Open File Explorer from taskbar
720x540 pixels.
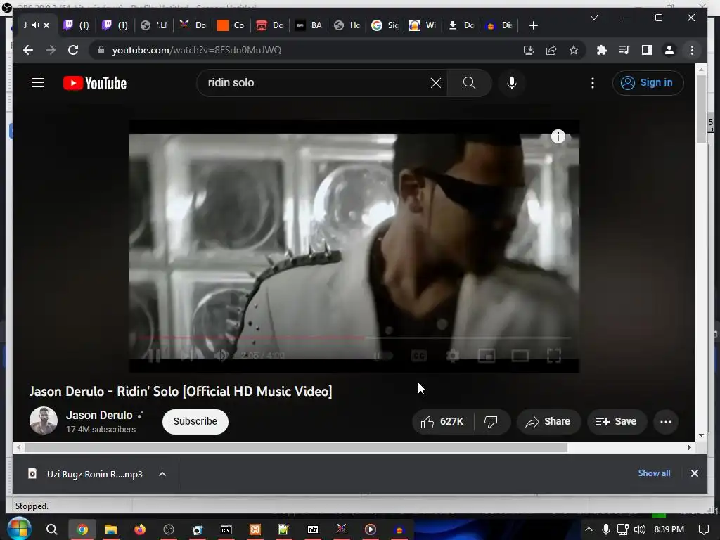[x=110, y=529]
